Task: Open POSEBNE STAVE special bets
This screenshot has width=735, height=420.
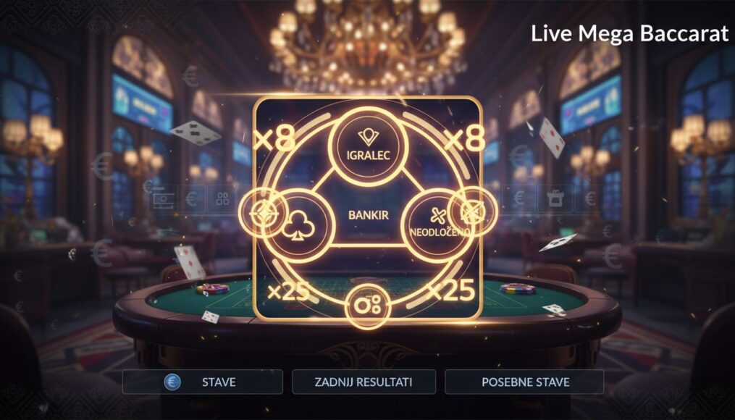Action: tap(524, 382)
